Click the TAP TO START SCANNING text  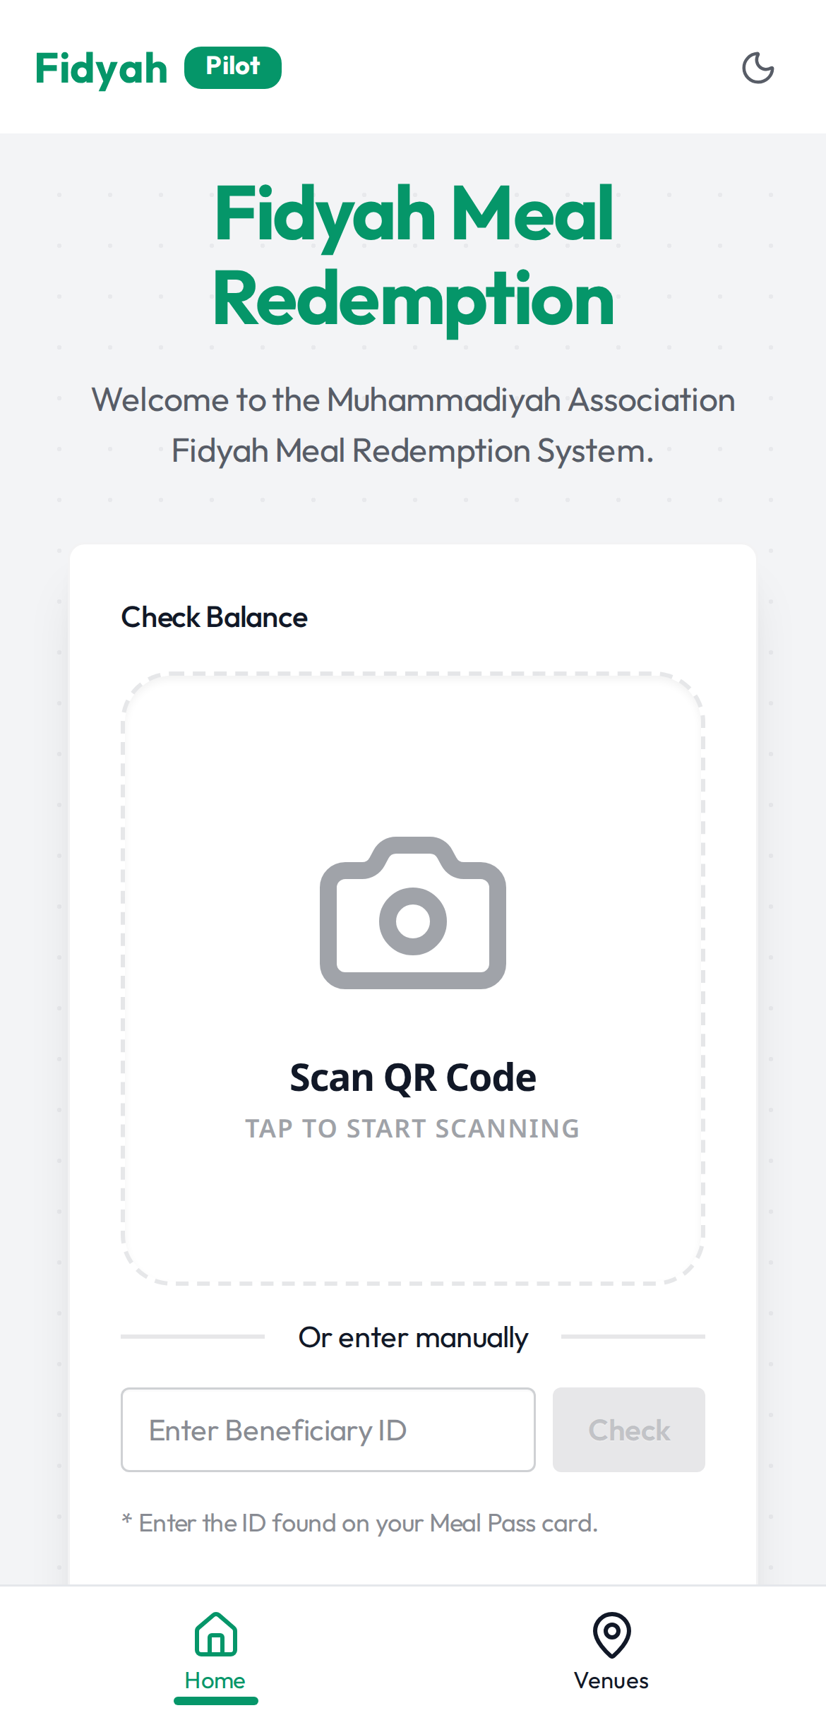pyautogui.click(x=412, y=1128)
